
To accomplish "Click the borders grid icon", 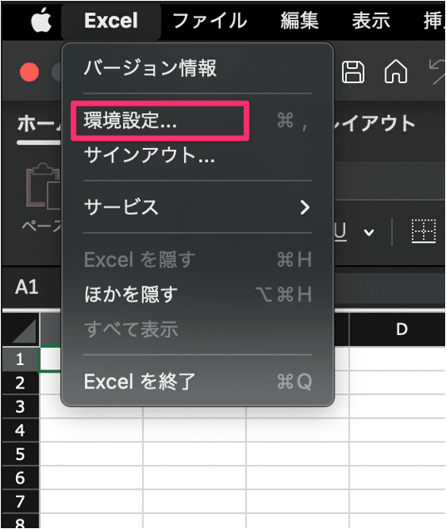I will [424, 231].
